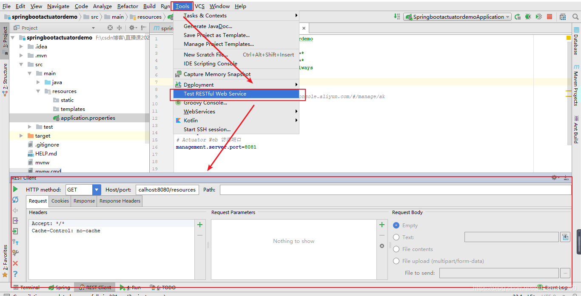Open Tasks & Contexts submenu
581x296 pixels.
(236, 15)
